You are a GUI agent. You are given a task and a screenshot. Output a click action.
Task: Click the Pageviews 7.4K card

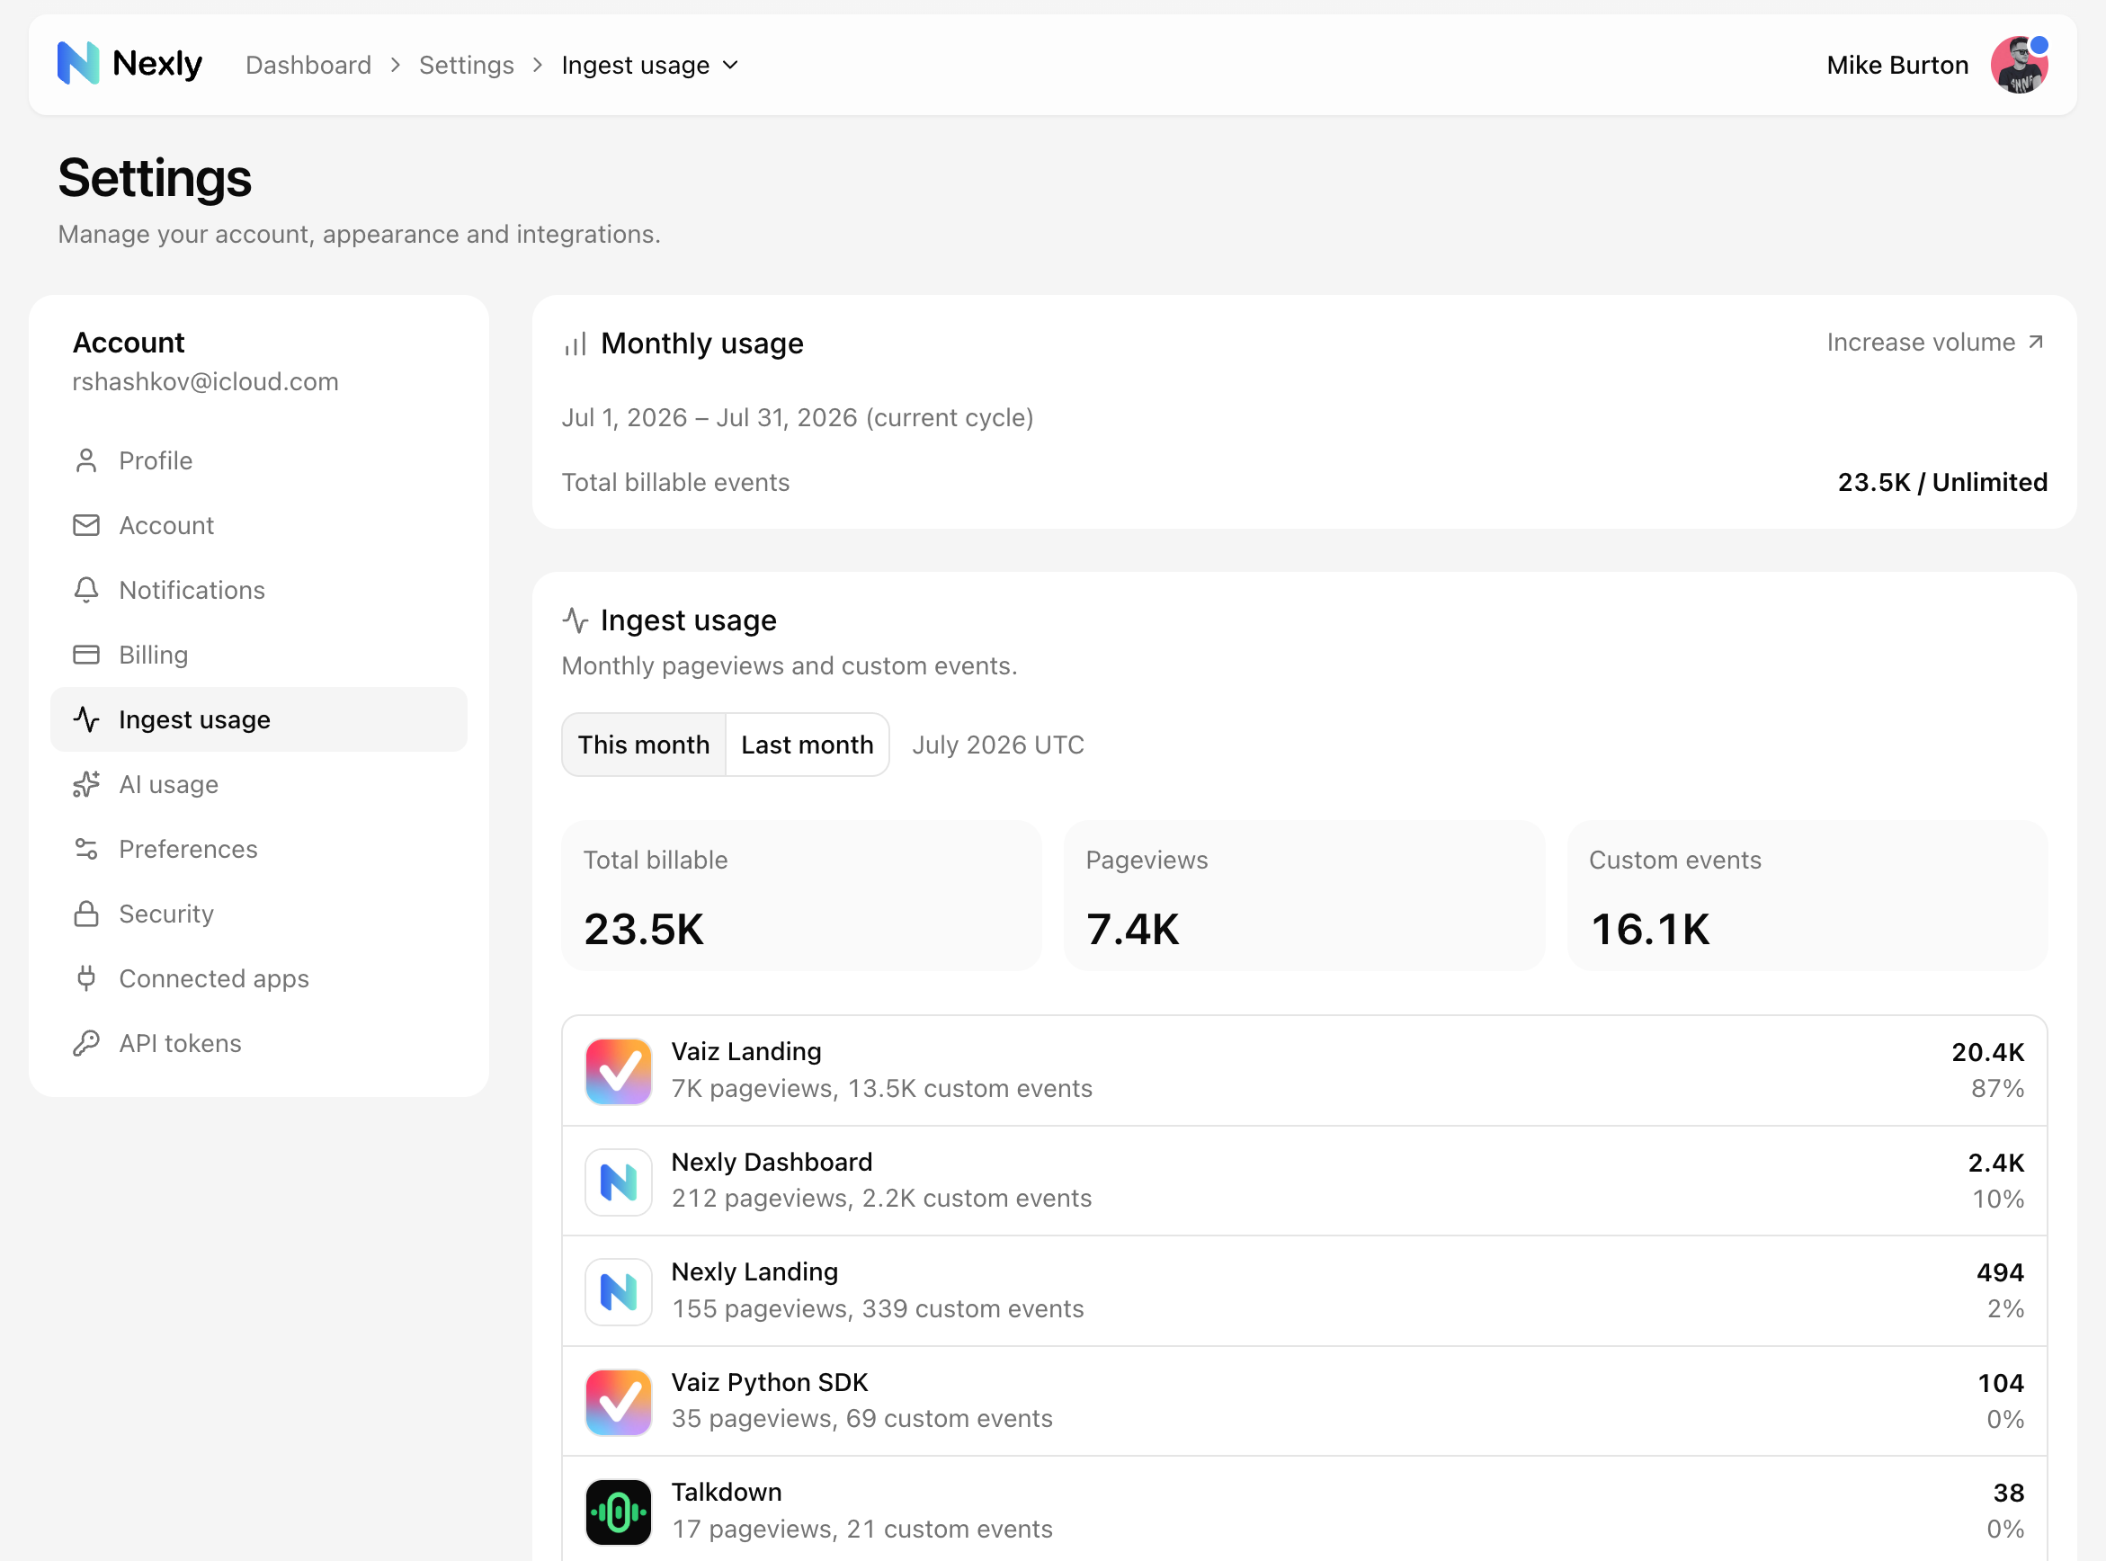point(1304,895)
